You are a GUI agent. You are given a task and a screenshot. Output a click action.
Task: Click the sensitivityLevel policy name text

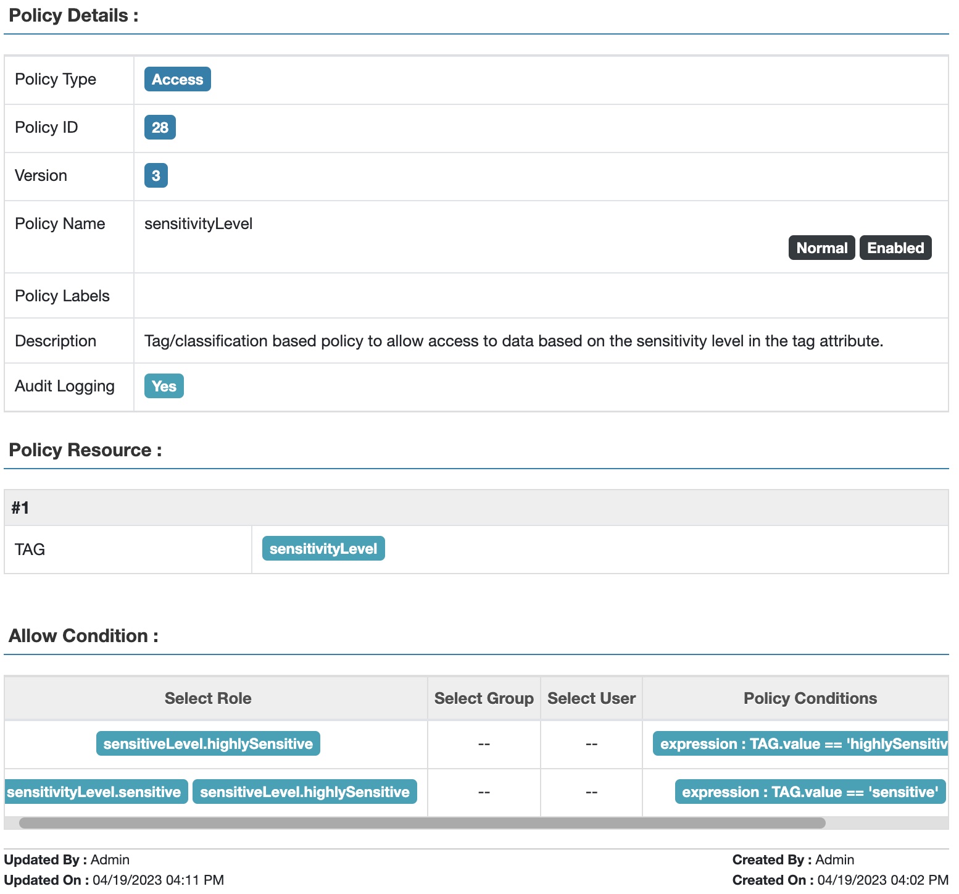(x=198, y=224)
